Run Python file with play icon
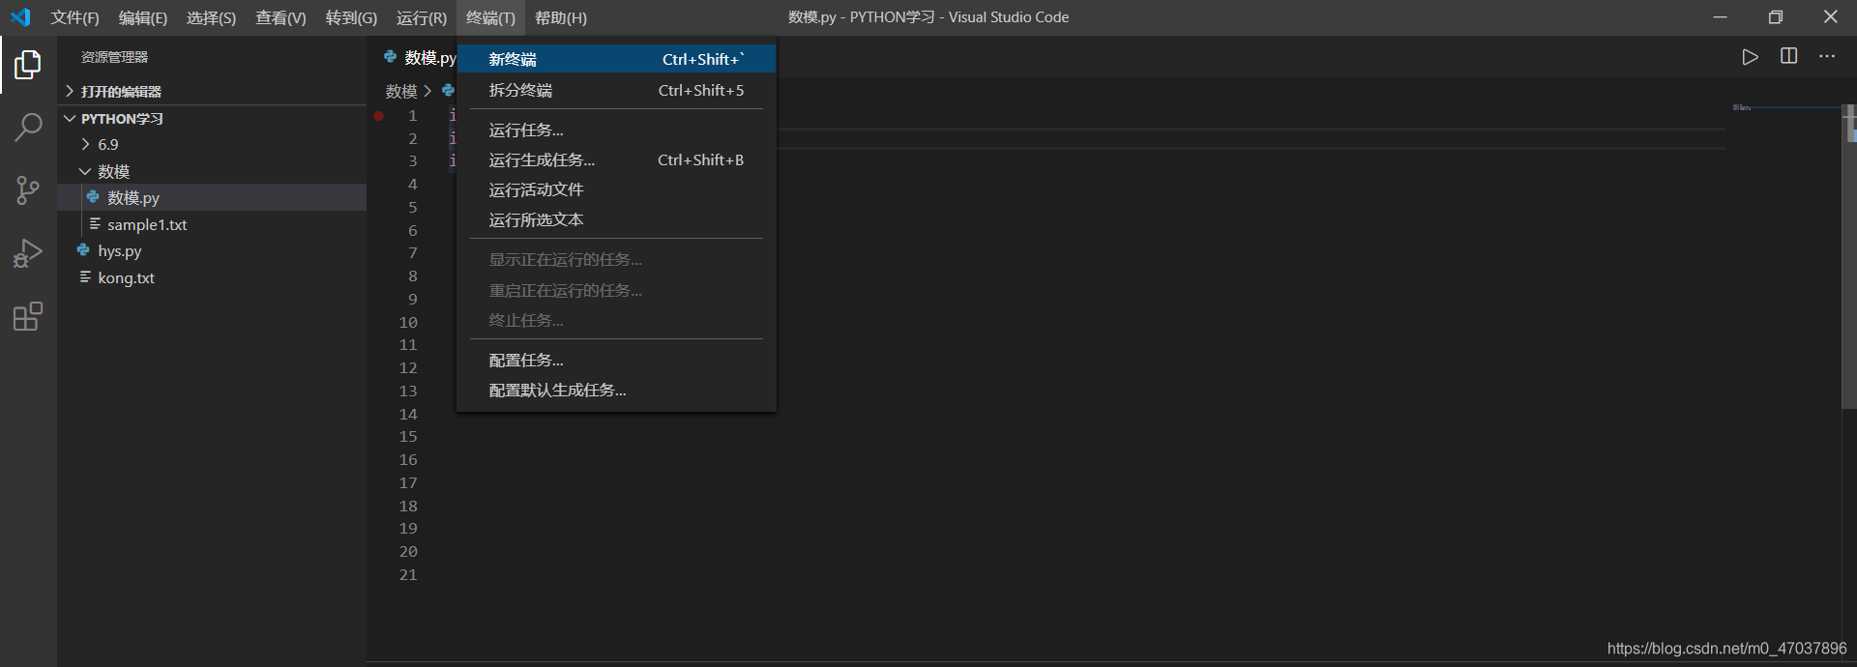This screenshot has height=667, width=1857. pos(1750,57)
